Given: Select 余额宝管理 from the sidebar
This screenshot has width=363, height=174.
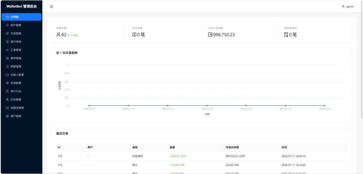Looking at the screenshot, I should [x=22, y=108].
